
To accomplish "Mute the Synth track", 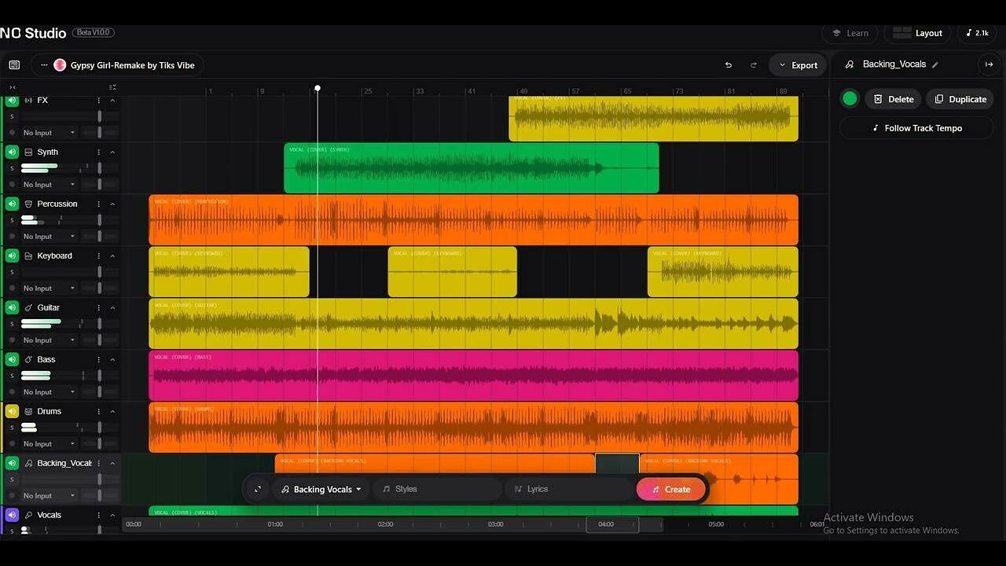I will [x=12, y=152].
